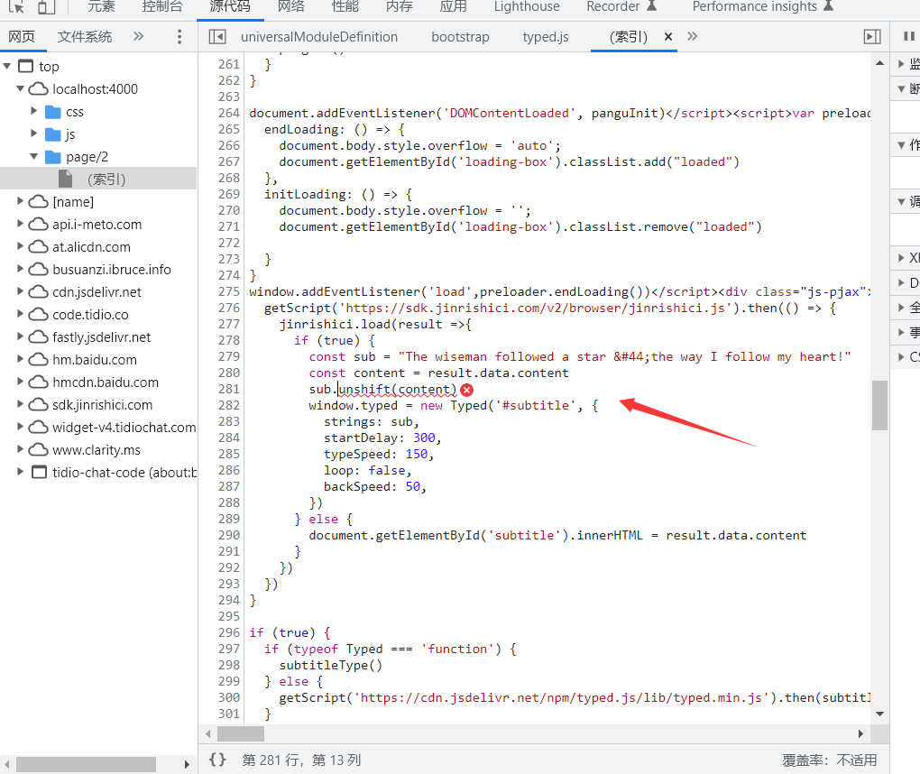Expand cdn.jsdelivr.net domain node

coord(21,291)
